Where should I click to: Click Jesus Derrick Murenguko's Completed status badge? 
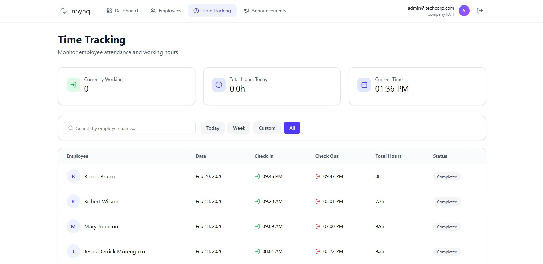[x=447, y=252]
